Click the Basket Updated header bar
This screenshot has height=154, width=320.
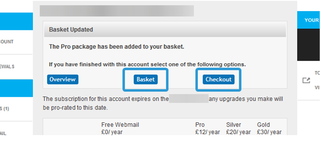click(x=165, y=30)
